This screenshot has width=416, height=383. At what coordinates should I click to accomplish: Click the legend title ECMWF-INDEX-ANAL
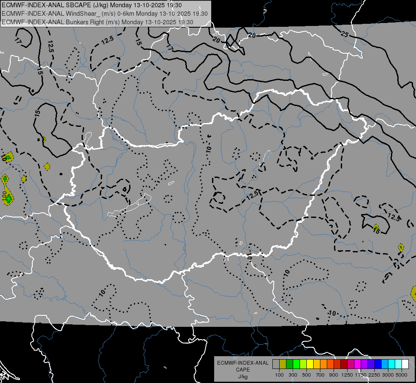pyautogui.click(x=243, y=363)
